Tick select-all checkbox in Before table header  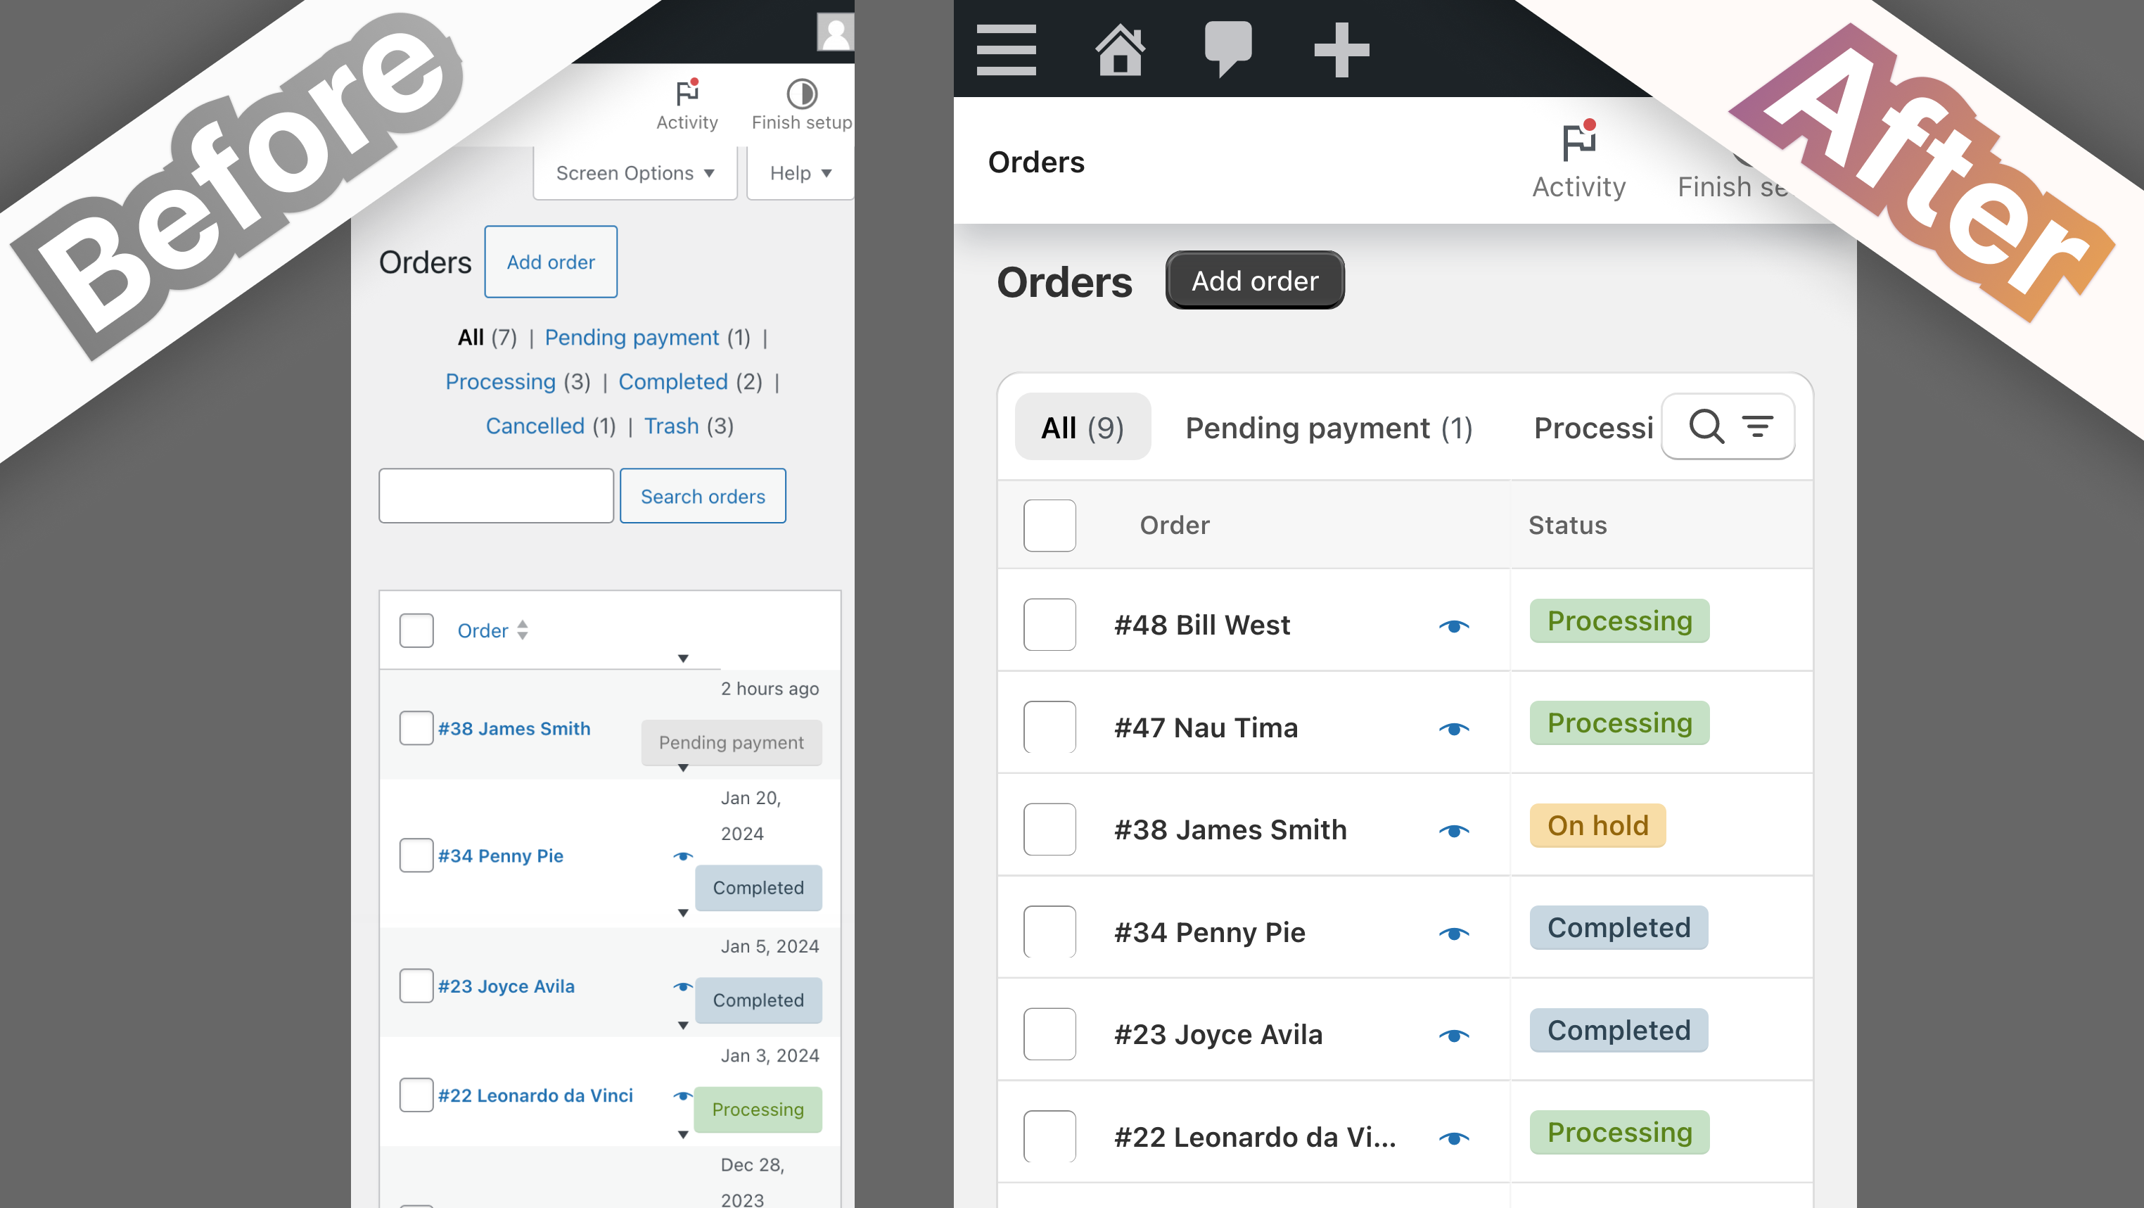(x=416, y=630)
